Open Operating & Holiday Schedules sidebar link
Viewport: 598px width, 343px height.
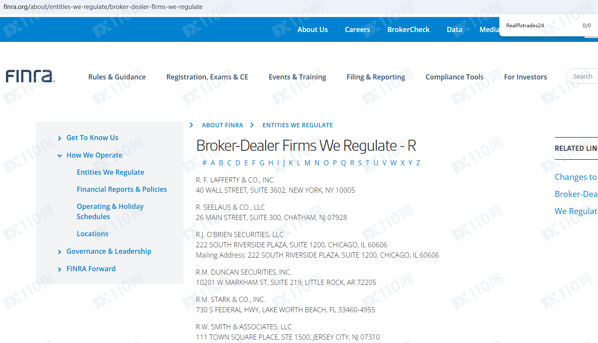[110, 211]
